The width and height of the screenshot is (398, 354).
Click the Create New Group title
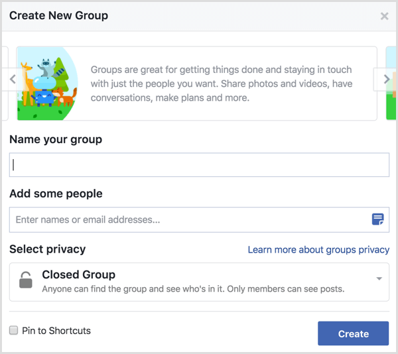tap(58, 16)
